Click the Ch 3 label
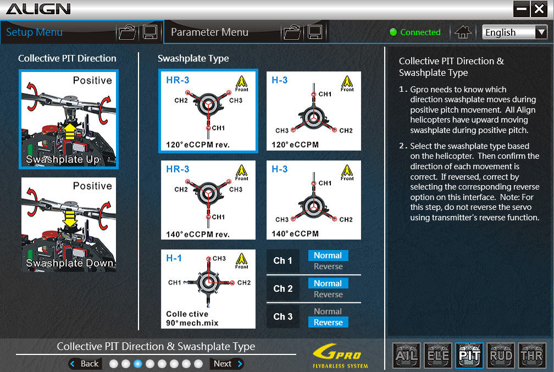Viewport: 554px width, 372px height. click(x=283, y=317)
